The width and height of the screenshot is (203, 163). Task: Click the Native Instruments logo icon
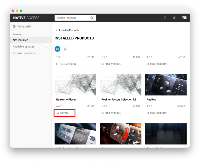[x=184, y=18]
